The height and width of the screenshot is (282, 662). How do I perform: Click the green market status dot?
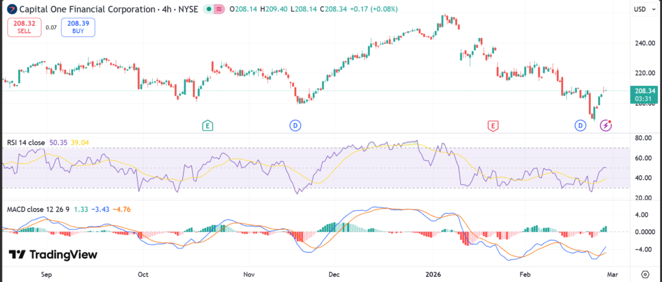209,10
